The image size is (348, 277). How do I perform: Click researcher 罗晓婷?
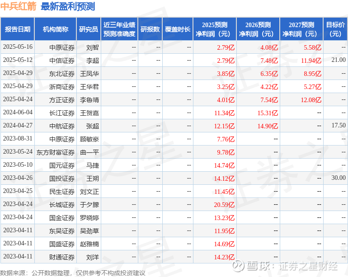89,217
